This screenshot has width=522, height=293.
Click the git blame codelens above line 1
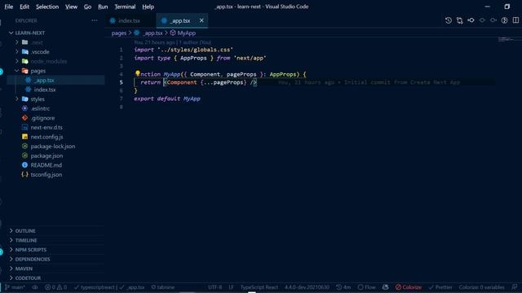coord(172,42)
